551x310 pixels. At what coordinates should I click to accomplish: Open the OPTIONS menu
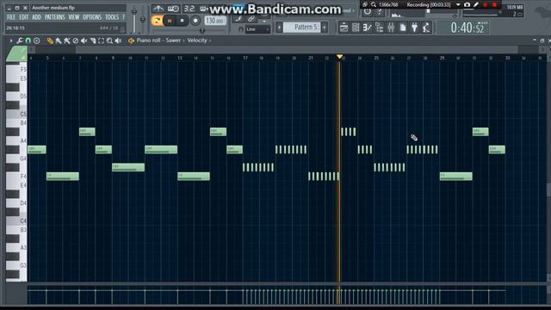(92, 17)
